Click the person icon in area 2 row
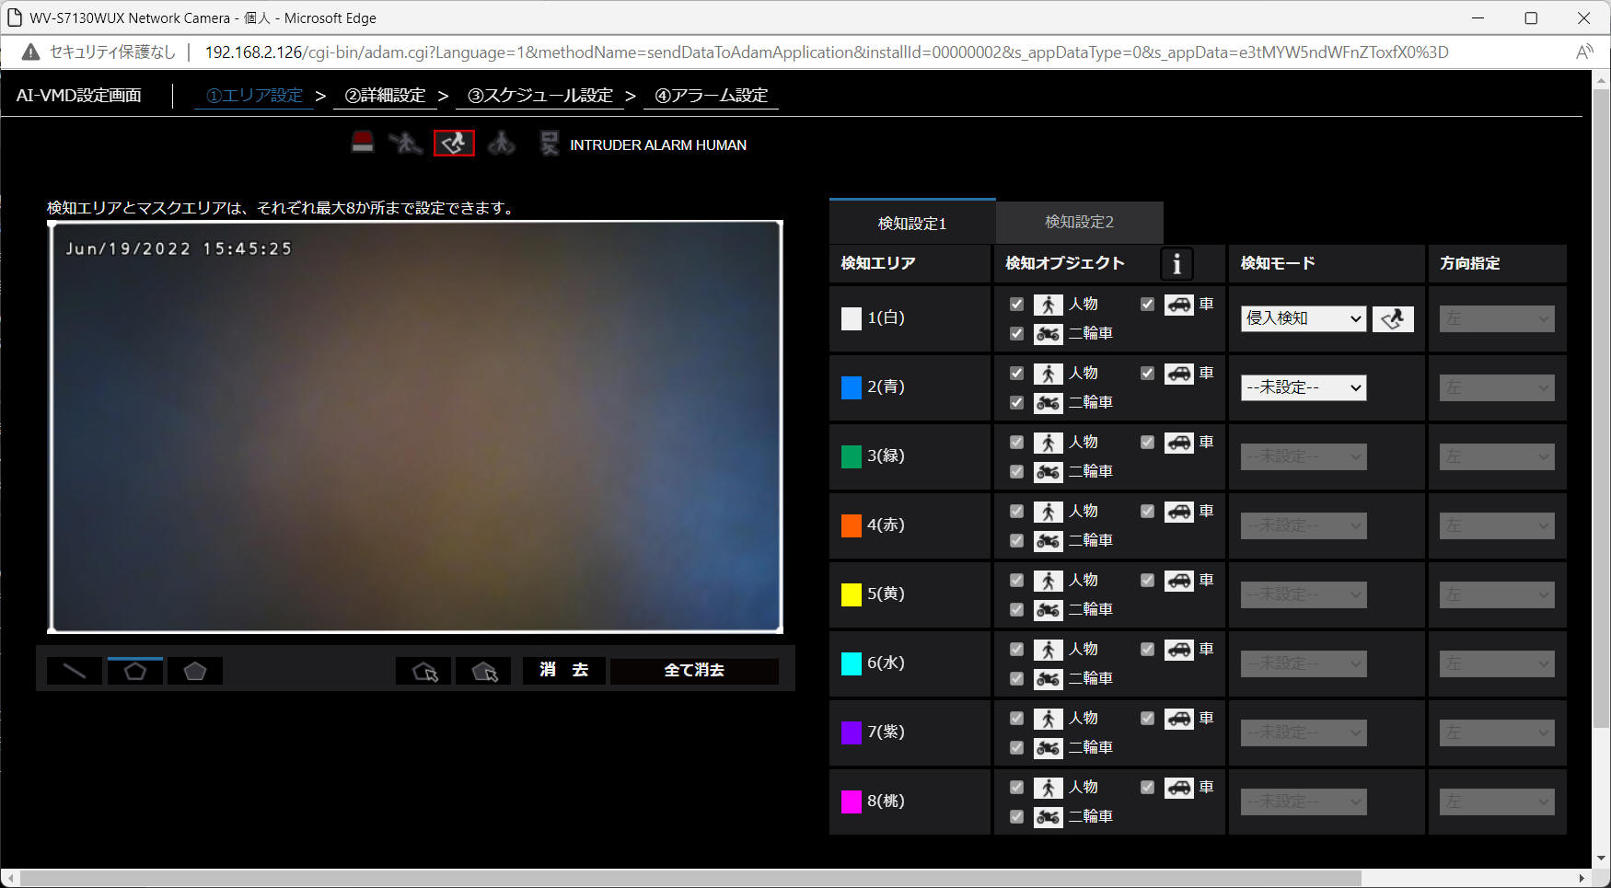The image size is (1611, 888). [x=1048, y=374]
